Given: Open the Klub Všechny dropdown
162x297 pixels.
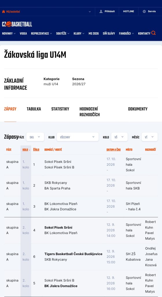Looking at the screenshot, I should (78, 137).
